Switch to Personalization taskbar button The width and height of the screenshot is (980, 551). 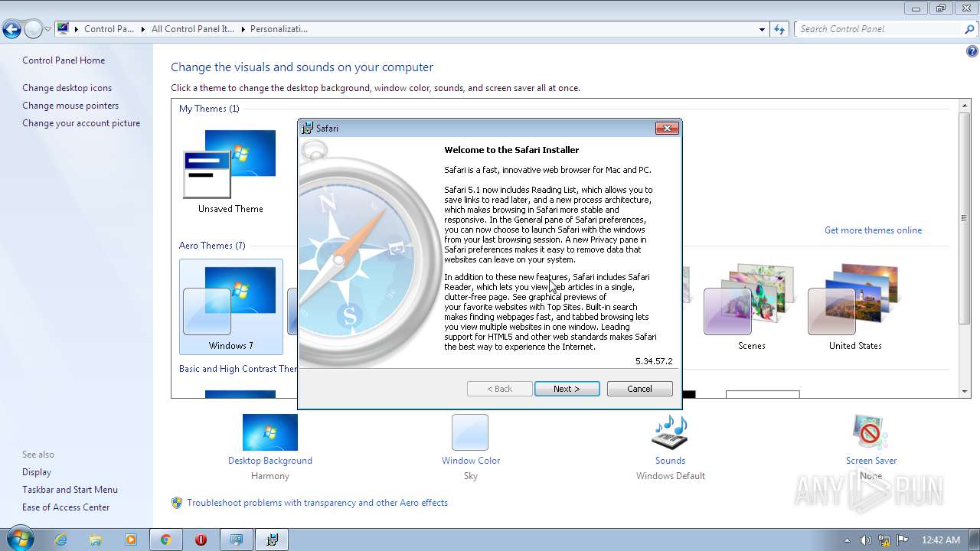coord(237,540)
